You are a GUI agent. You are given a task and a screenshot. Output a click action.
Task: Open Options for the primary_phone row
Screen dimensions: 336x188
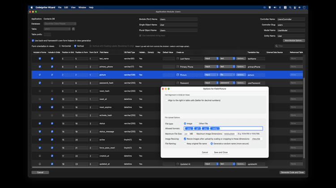[241, 67]
